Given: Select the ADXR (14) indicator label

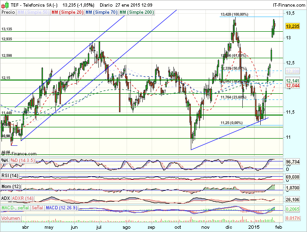Looking at the screenshot, I should point(24,197).
